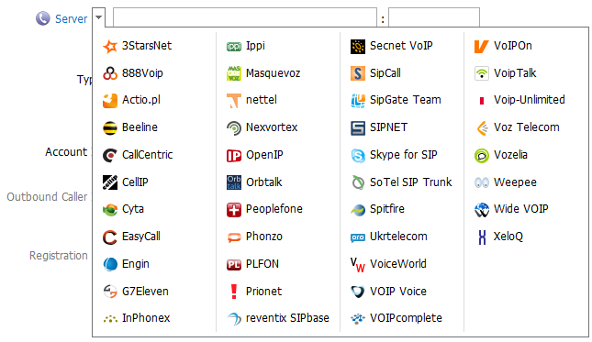592x342 pixels.
Task: Click the Ippi green icon
Action: click(x=234, y=47)
